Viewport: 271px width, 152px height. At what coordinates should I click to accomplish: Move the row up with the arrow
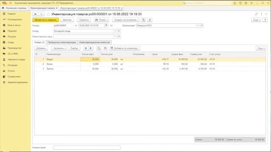(x=86, y=48)
